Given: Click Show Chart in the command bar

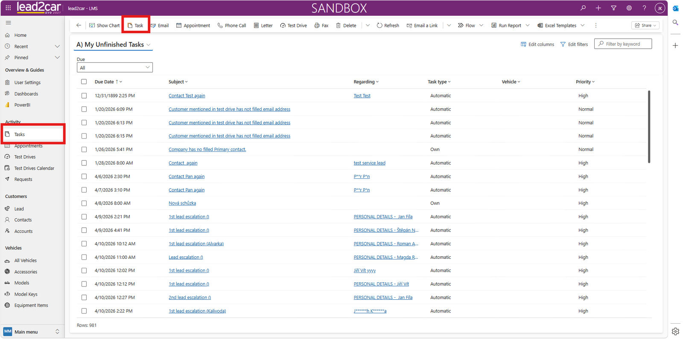Looking at the screenshot, I should click(105, 26).
